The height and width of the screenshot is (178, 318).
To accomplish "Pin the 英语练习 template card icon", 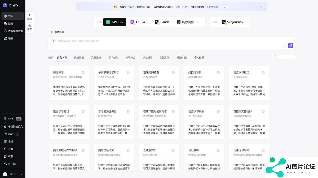I will click(x=83, y=72).
